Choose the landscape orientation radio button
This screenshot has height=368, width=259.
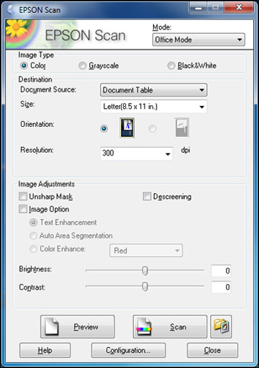(153, 129)
